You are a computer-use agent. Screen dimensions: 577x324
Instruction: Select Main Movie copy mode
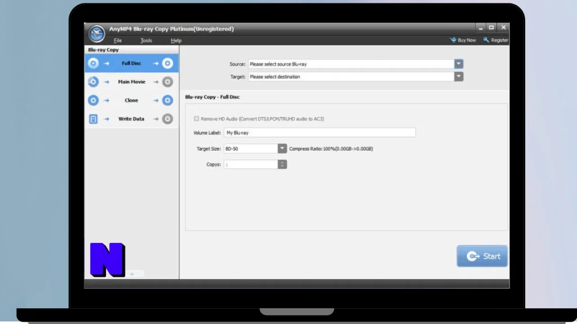coord(131,82)
